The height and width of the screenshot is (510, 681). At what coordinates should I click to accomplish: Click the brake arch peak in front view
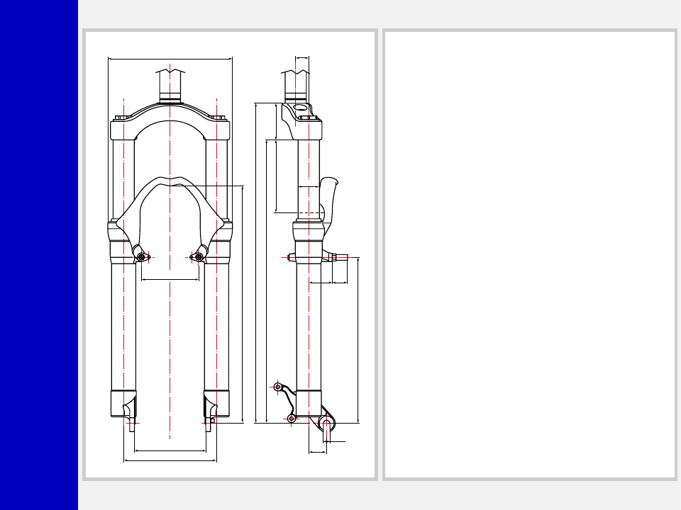[x=170, y=180]
